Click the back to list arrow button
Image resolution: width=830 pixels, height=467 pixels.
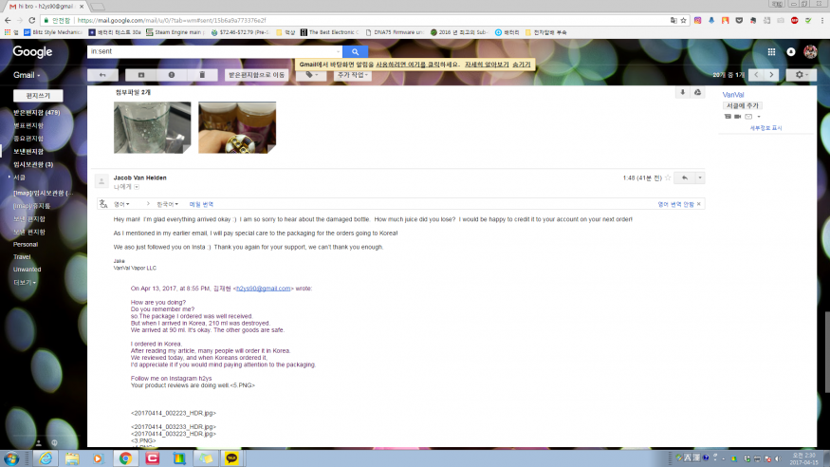(101, 74)
